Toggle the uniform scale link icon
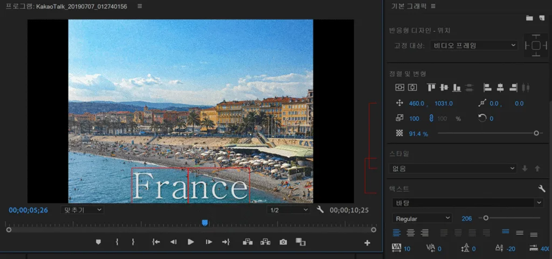 pyautogui.click(x=430, y=119)
